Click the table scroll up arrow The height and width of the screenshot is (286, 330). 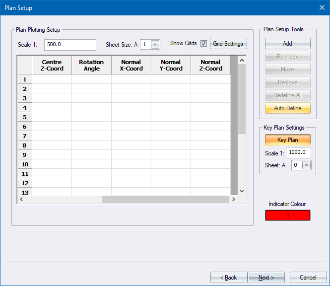tap(242, 60)
